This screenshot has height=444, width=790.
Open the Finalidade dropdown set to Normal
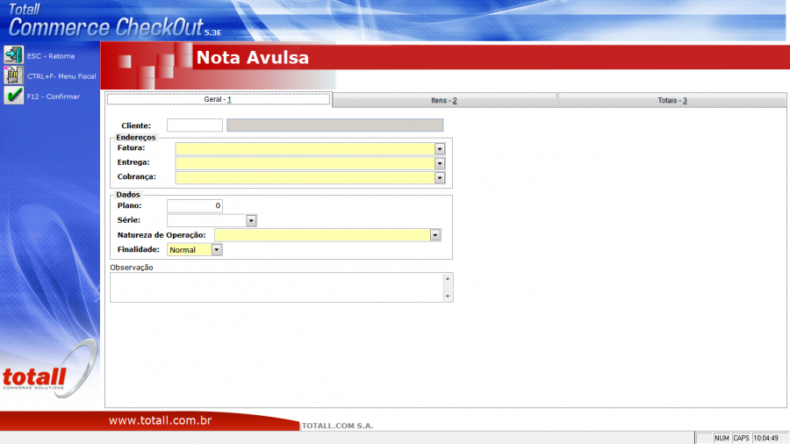coord(217,250)
